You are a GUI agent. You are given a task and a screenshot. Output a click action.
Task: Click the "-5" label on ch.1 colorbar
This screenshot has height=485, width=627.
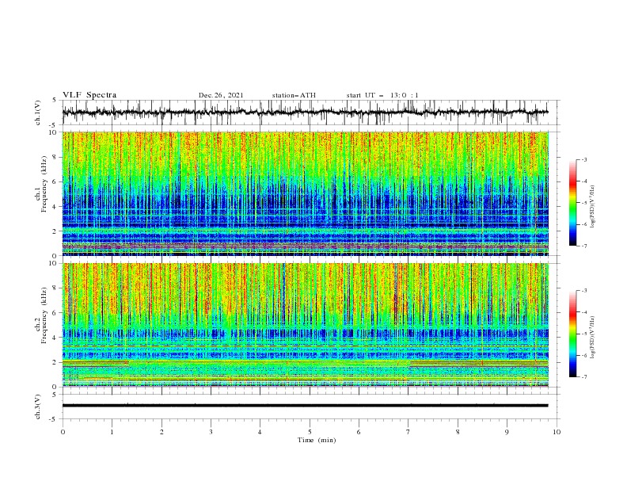[584, 203]
